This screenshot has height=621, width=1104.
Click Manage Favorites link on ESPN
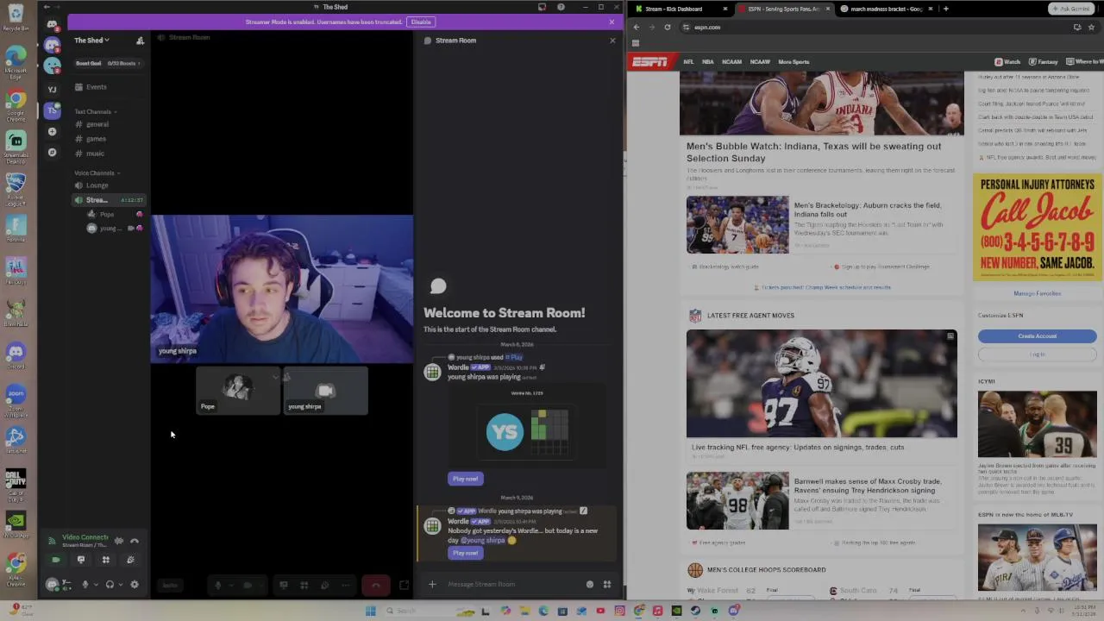coord(1037,294)
